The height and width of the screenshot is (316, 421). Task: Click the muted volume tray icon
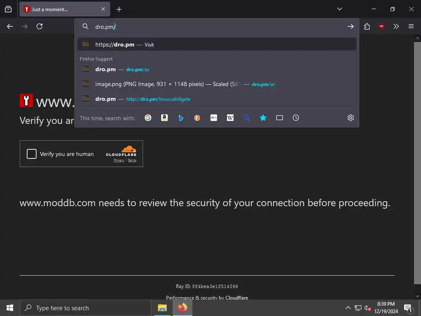pyautogui.click(x=368, y=308)
